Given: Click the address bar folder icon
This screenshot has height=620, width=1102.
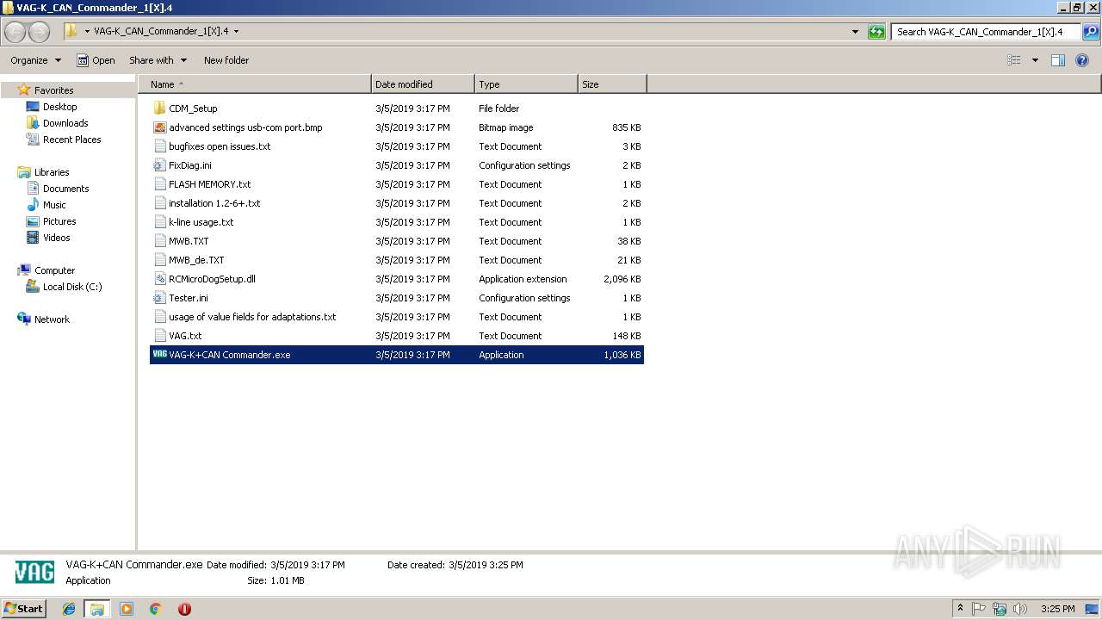Looking at the screenshot, I should pos(71,32).
